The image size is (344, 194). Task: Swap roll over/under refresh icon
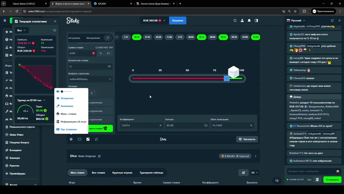click(x=206, y=125)
